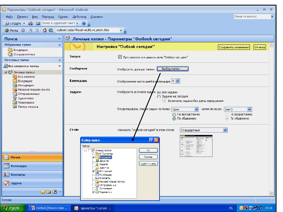
Task: Open calendar days count dropdown
Action: tap(177, 81)
